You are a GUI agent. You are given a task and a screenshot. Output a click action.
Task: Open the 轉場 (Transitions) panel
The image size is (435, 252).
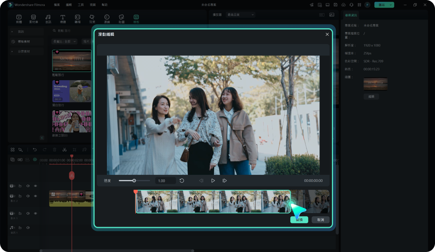(77, 18)
